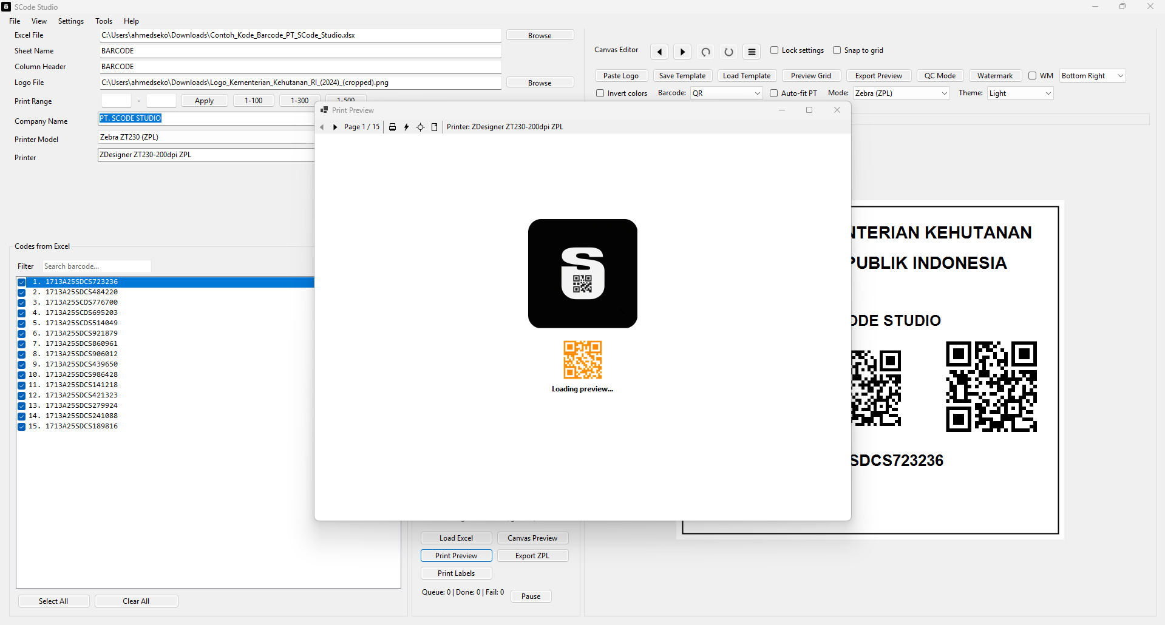Click the Pause queue button
The image size is (1165, 625).
click(x=531, y=596)
